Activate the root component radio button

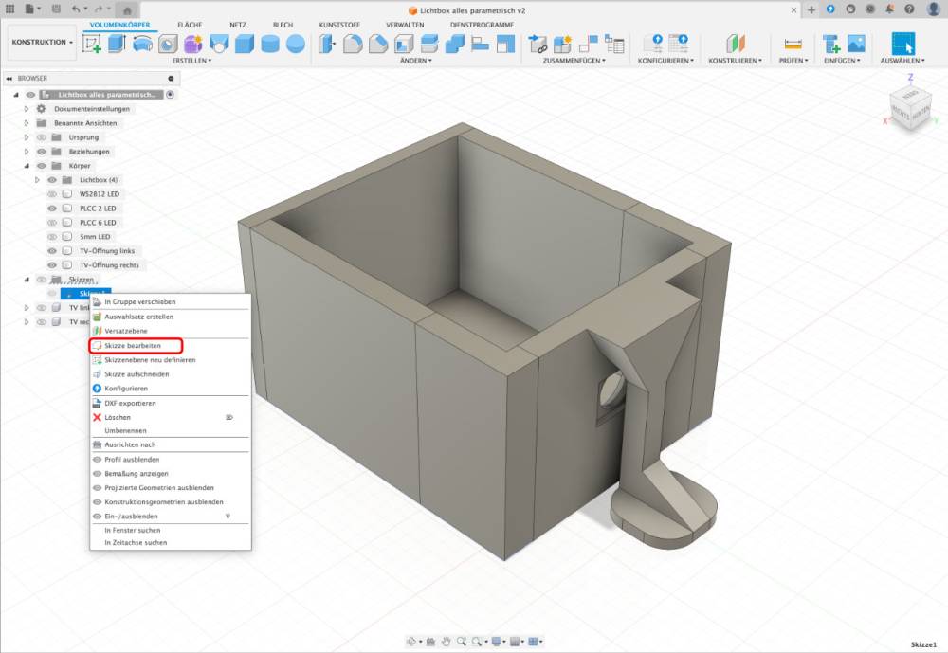point(171,95)
